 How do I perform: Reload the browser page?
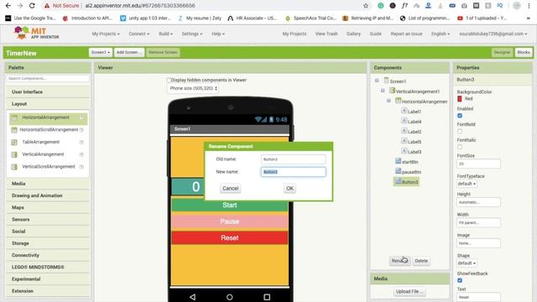32,6
